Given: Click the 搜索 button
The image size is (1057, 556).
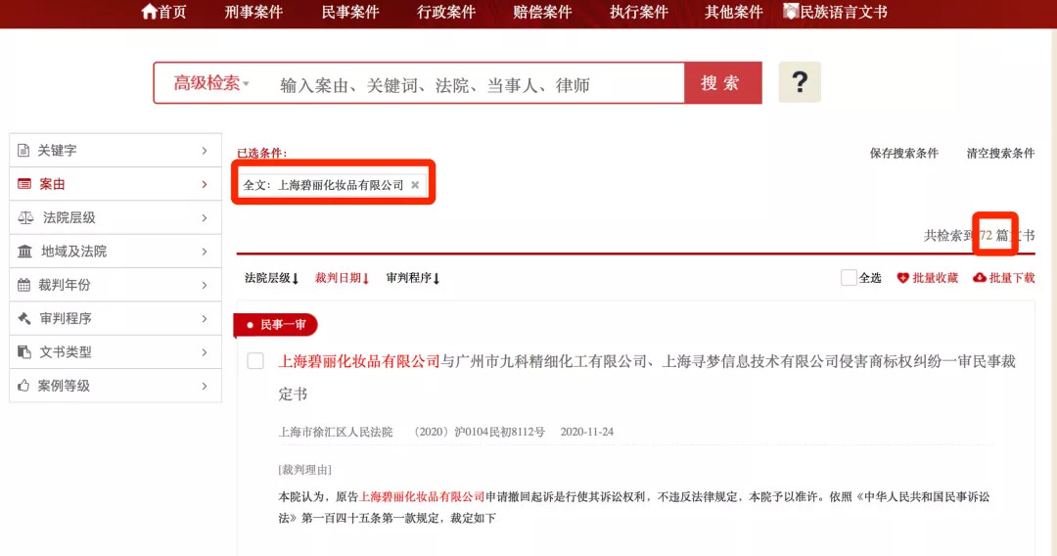Looking at the screenshot, I should 722,83.
